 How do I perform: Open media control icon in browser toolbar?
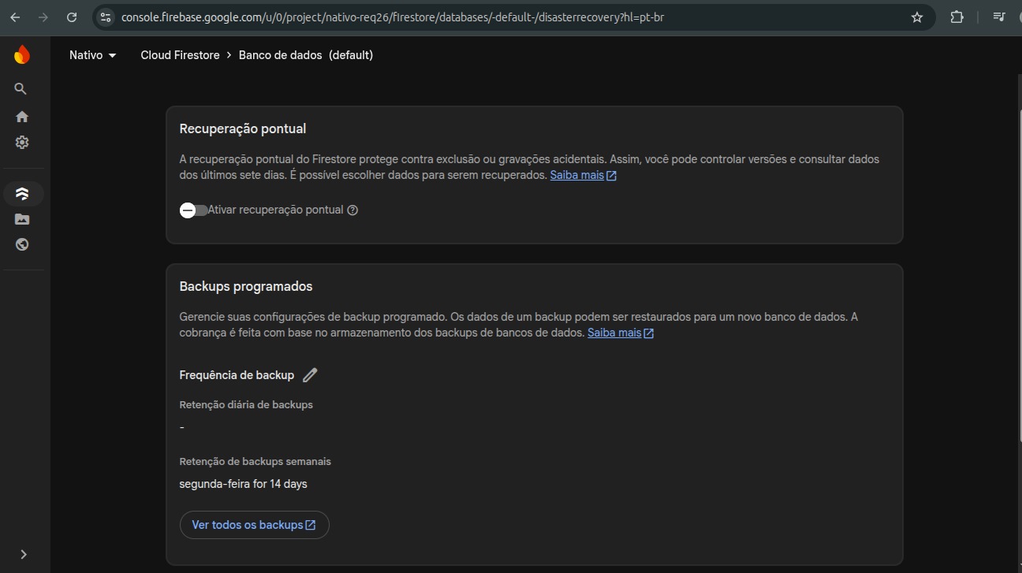[999, 17]
